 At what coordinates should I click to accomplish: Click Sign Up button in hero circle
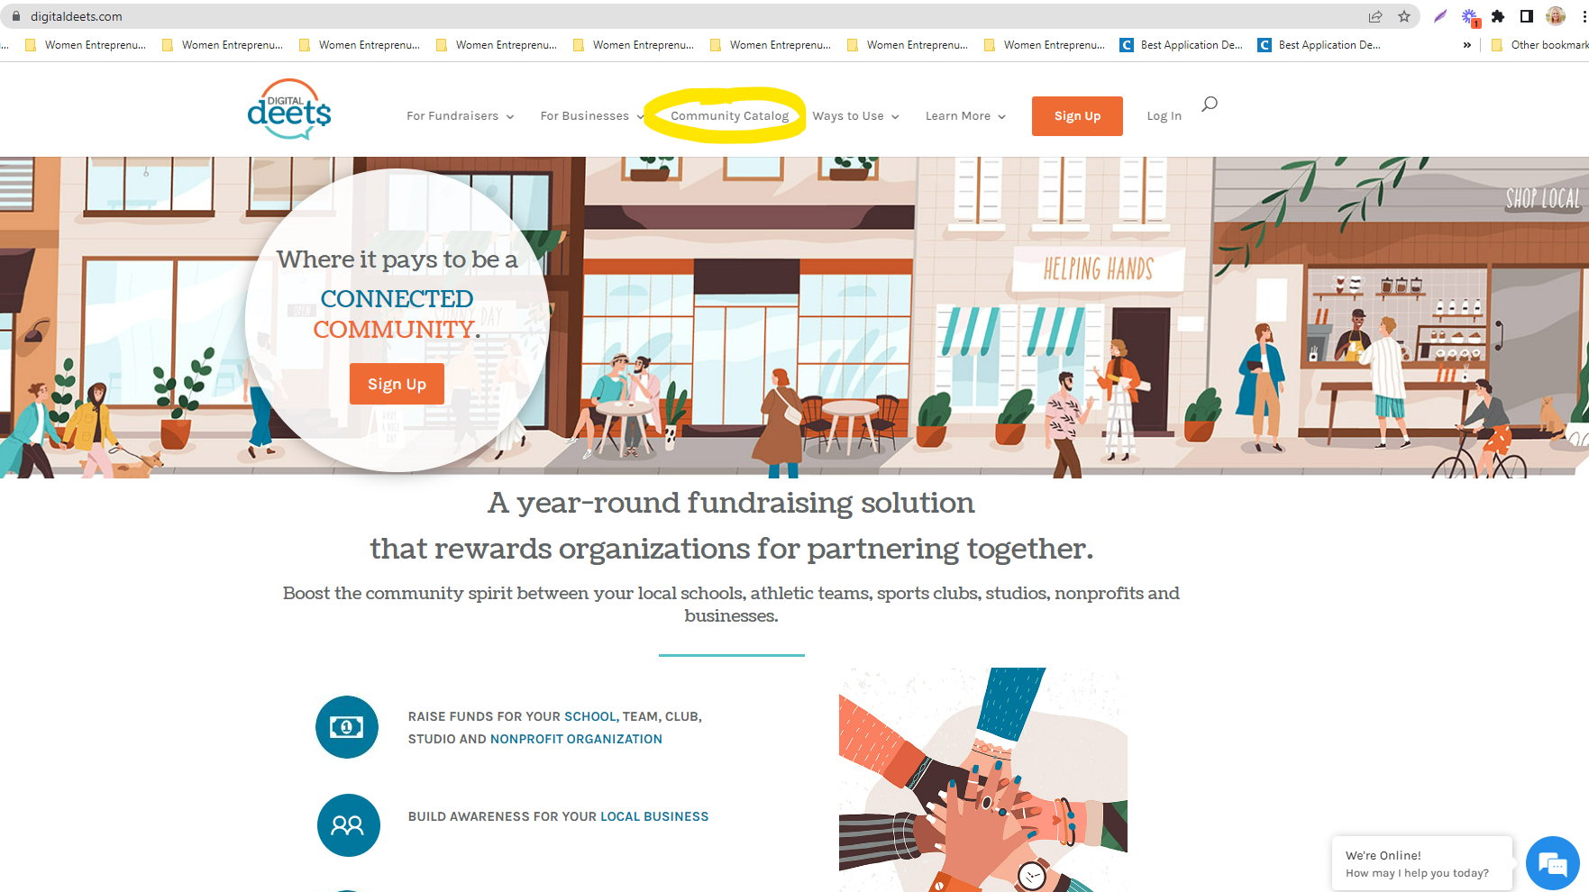pyautogui.click(x=397, y=384)
